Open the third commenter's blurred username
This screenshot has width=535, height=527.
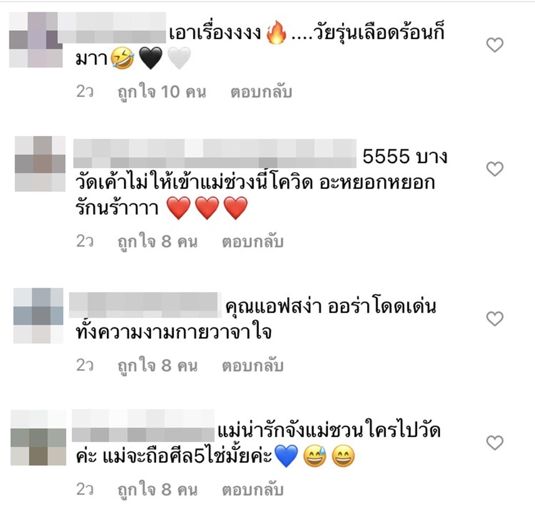coord(145,305)
